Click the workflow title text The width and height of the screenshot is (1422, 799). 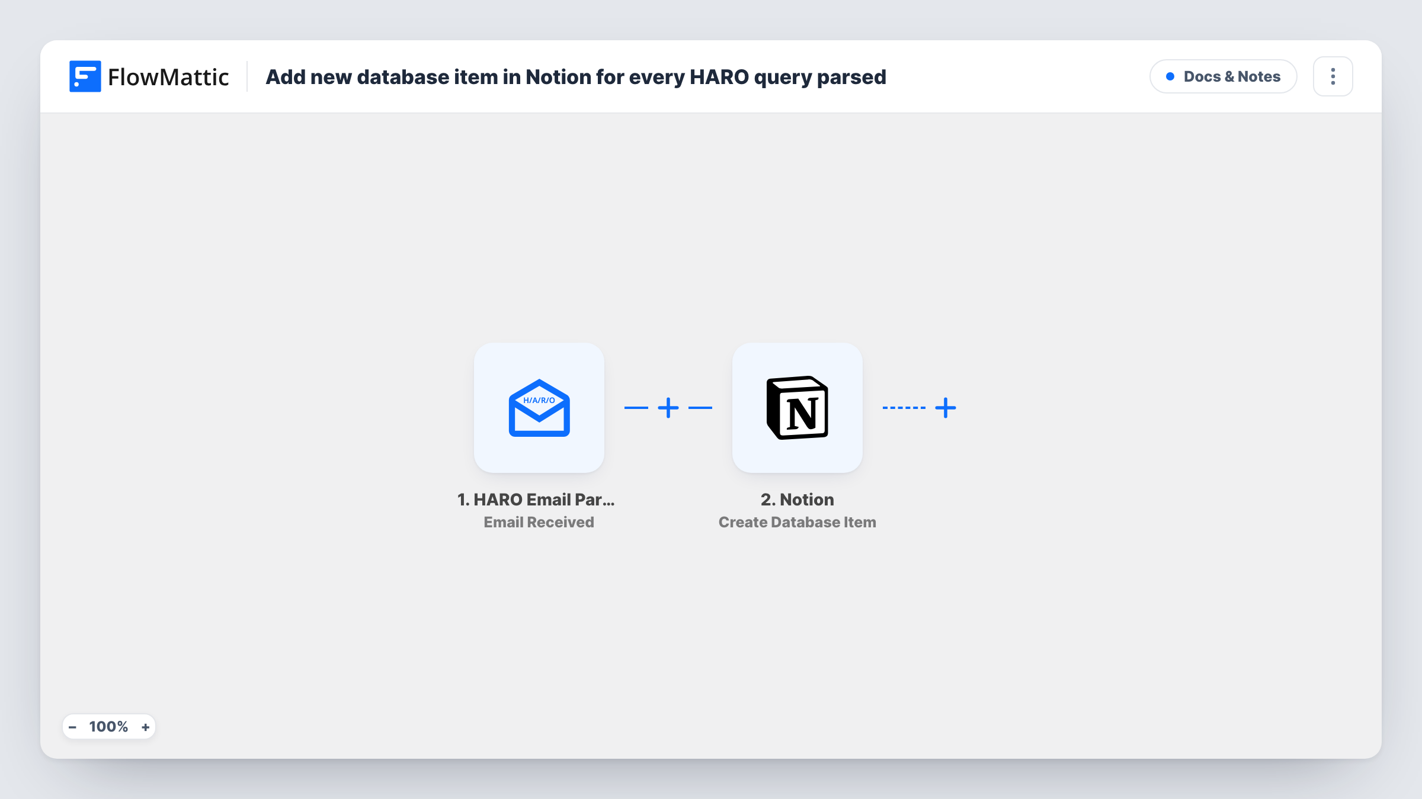576,77
